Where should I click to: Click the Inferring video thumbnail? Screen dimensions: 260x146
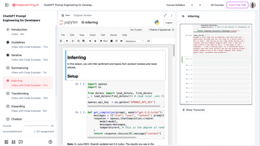coord(216,64)
